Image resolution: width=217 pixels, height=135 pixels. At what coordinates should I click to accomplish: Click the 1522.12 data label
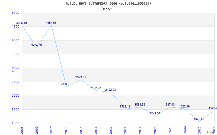125,106
